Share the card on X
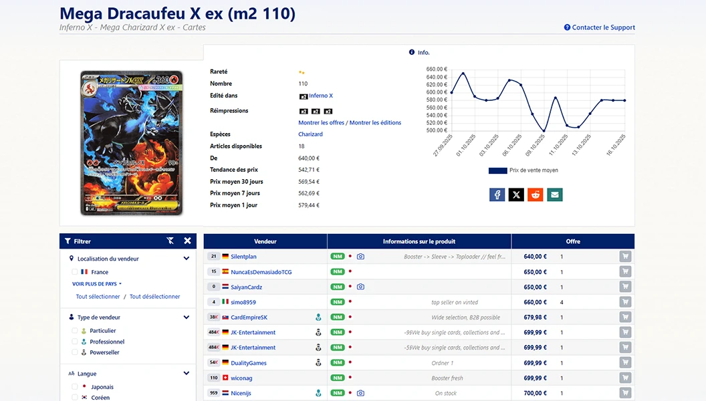 tap(516, 195)
